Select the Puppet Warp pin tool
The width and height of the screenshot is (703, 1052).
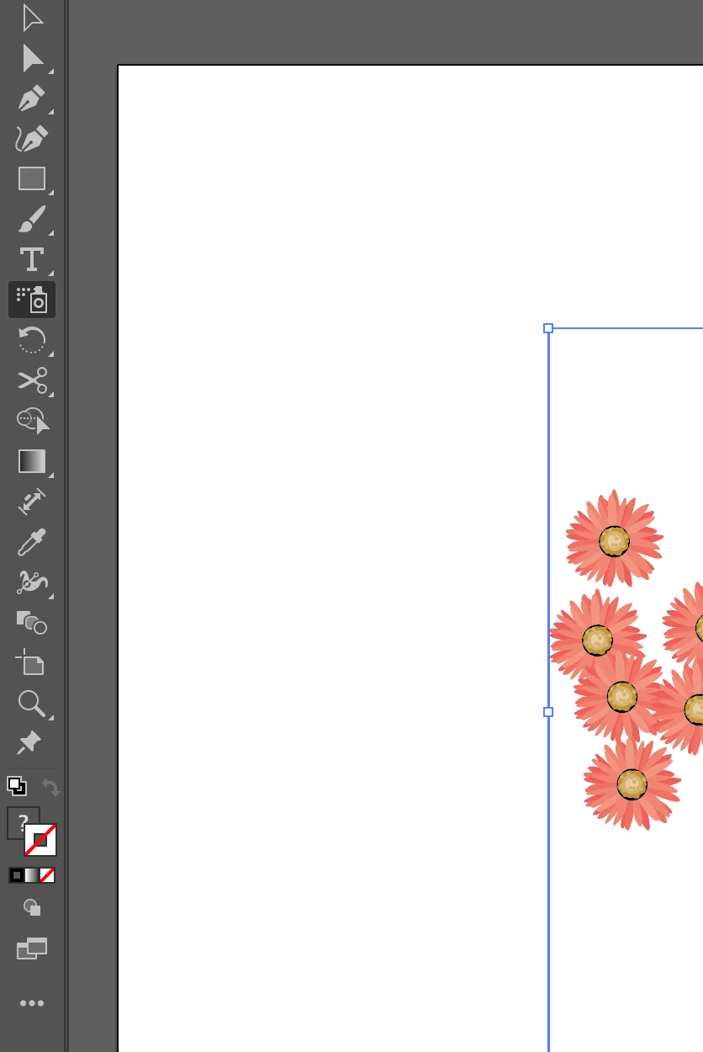coord(29,742)
